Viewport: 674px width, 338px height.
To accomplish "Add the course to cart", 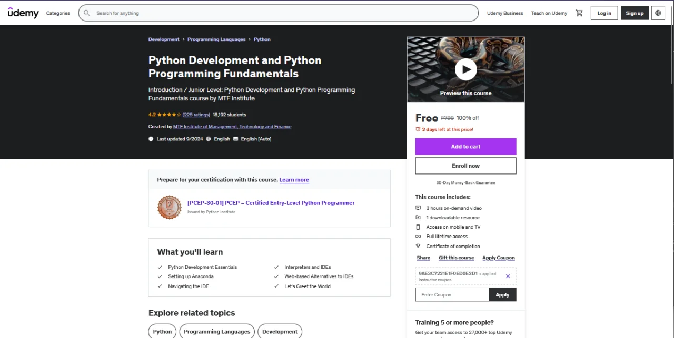I will tap(466, 147).
